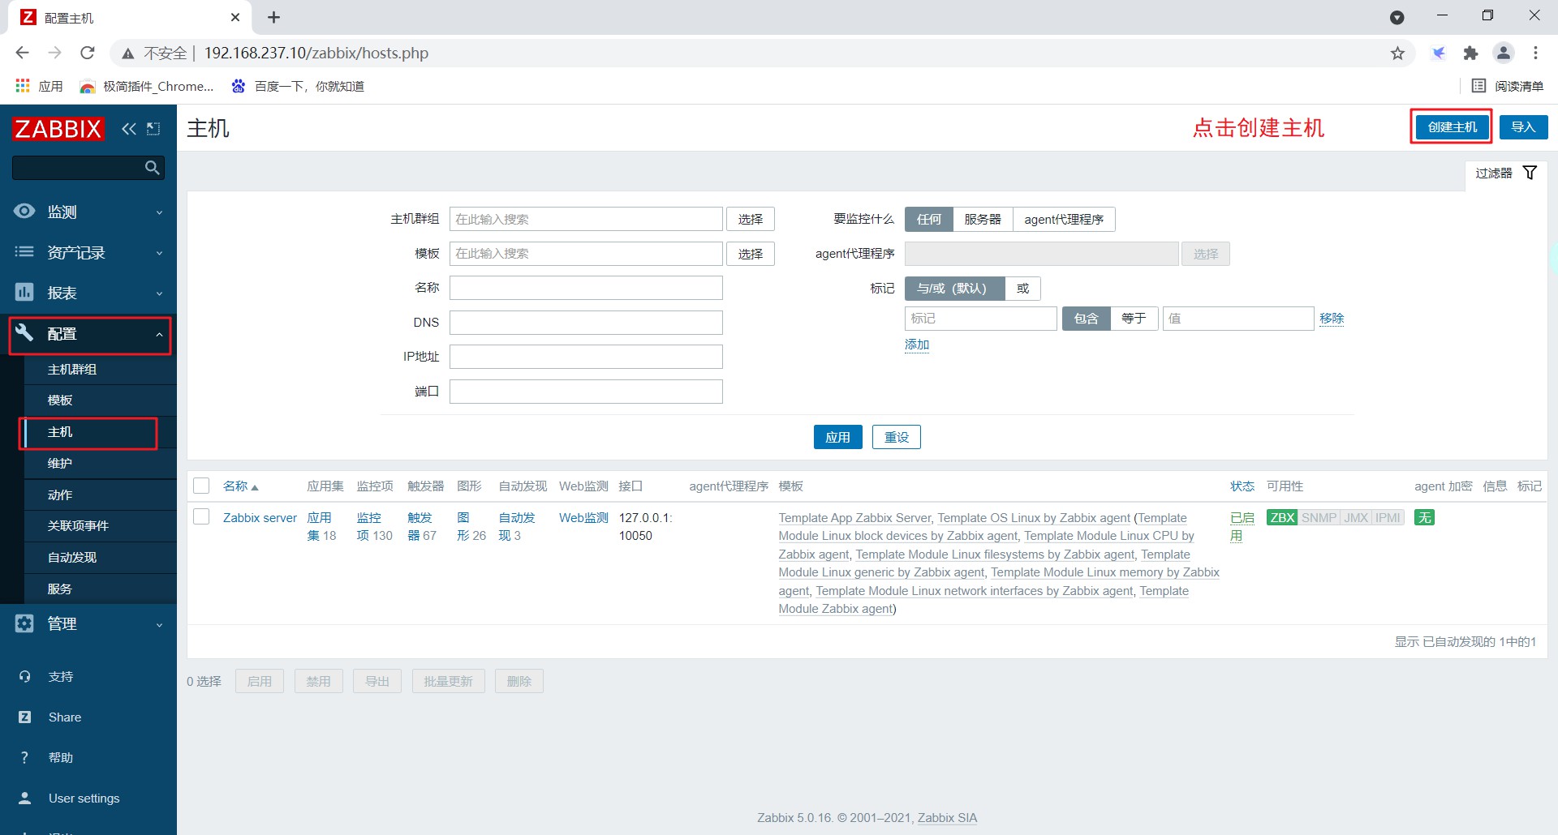Select agent代理程序 monitoring option
The image size is (1558, 835).
click(1064, 220)
